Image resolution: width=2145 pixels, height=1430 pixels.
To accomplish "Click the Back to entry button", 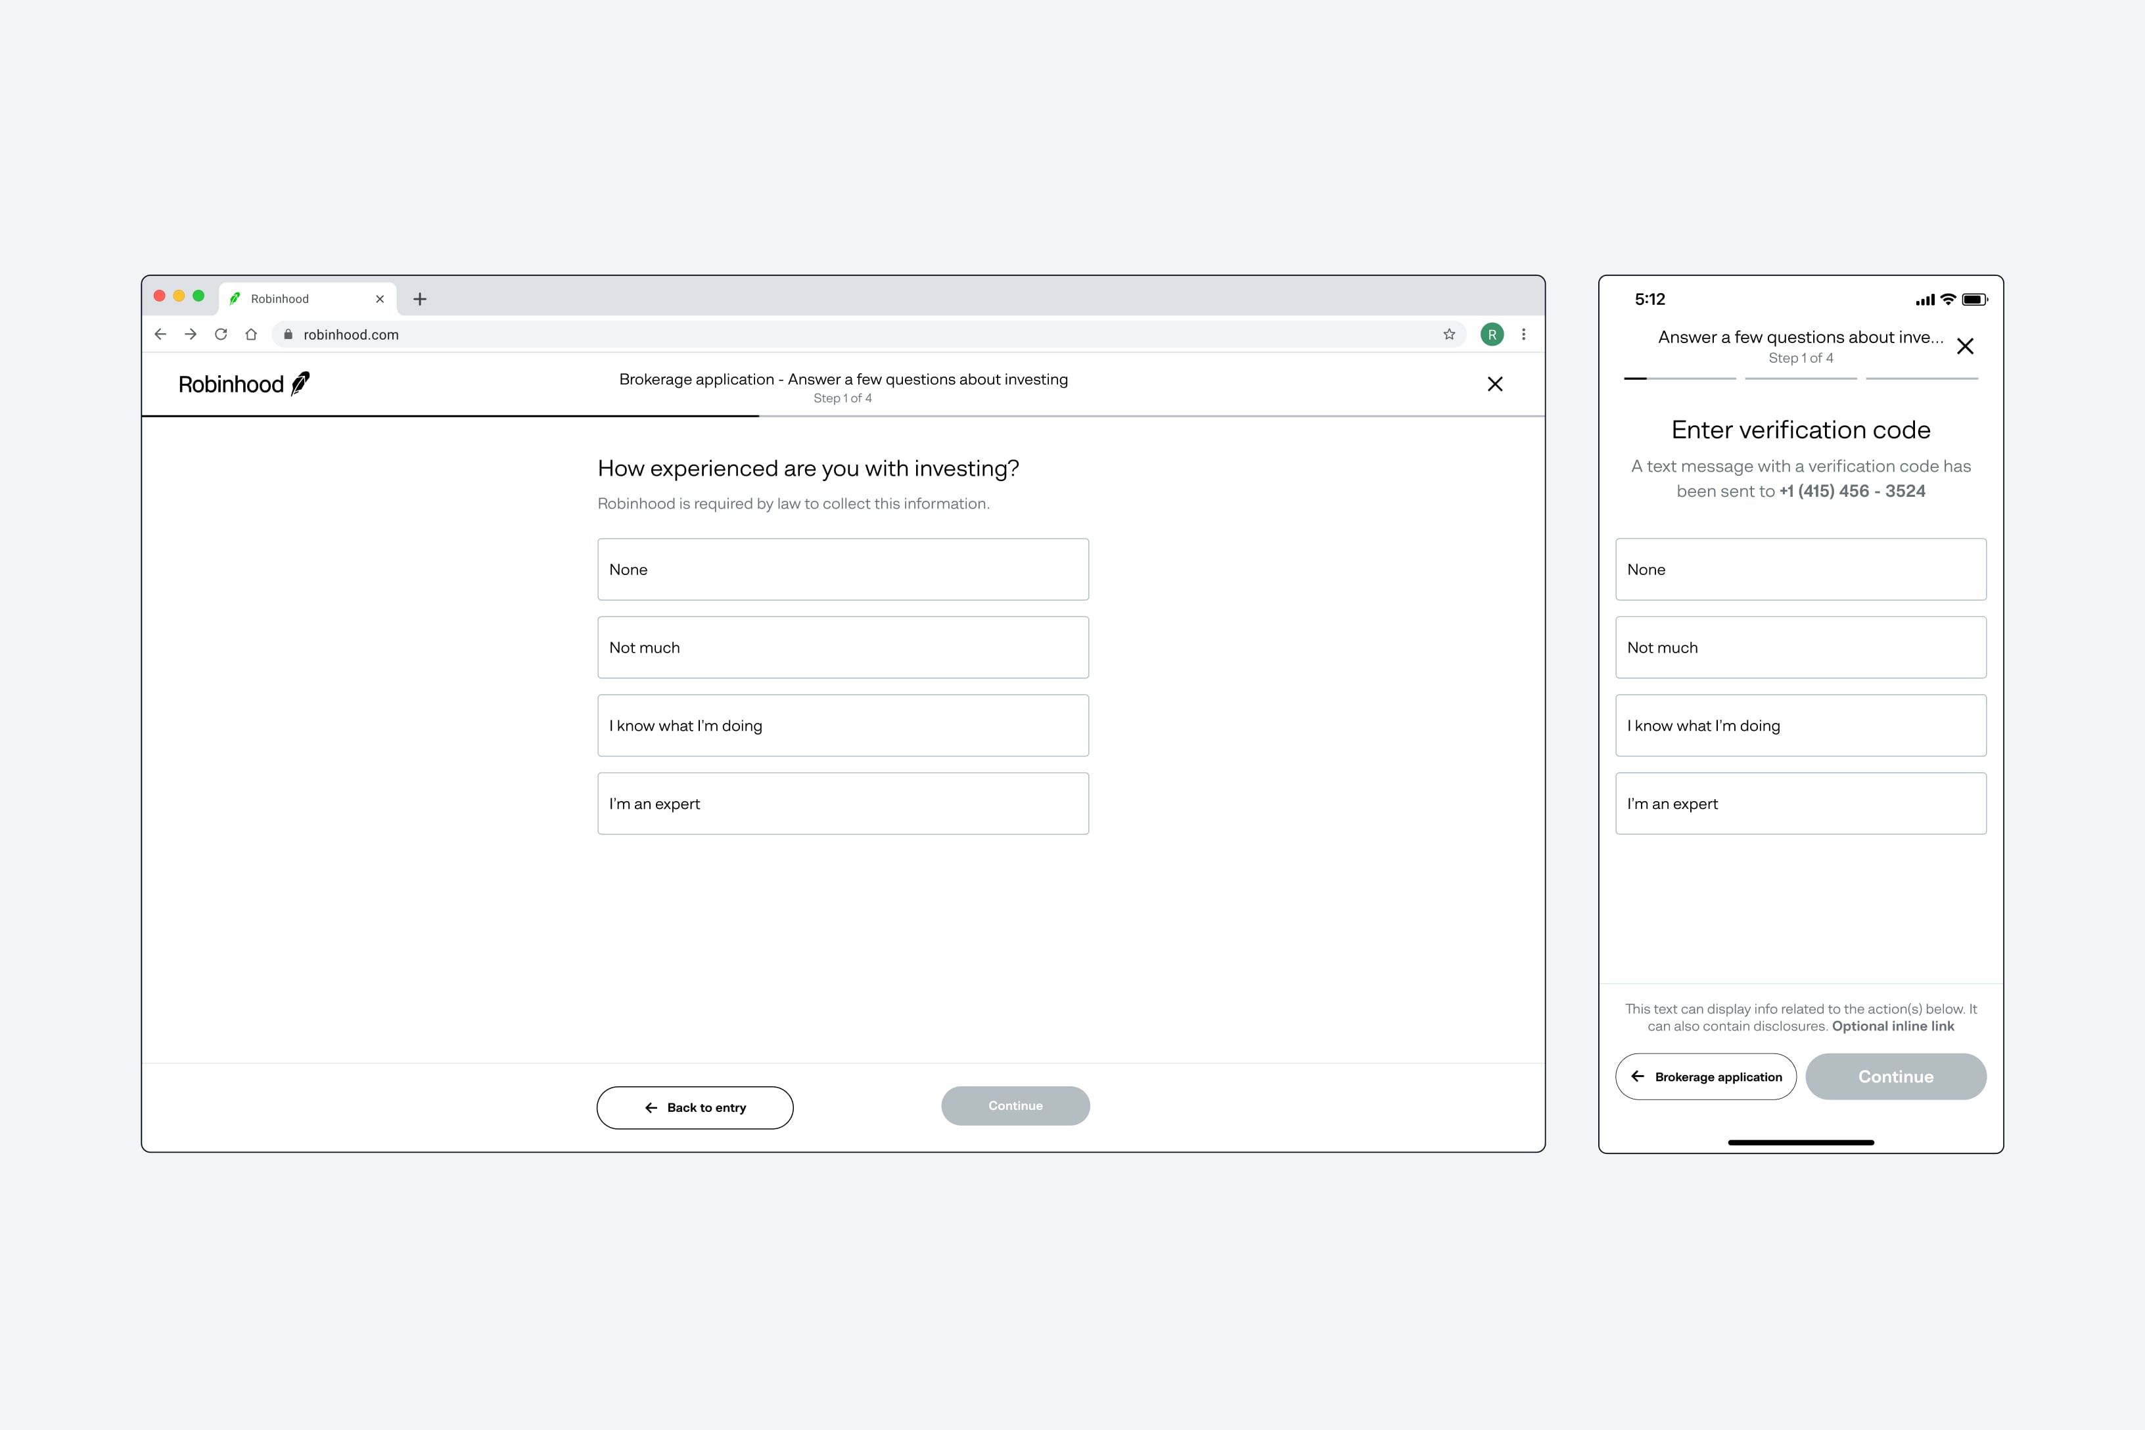I will (695, 1107).
